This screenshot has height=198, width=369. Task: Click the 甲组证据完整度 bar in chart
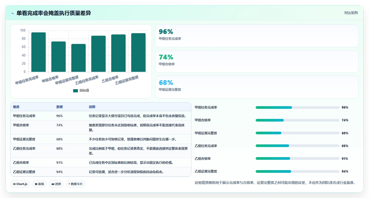point(78,58)
